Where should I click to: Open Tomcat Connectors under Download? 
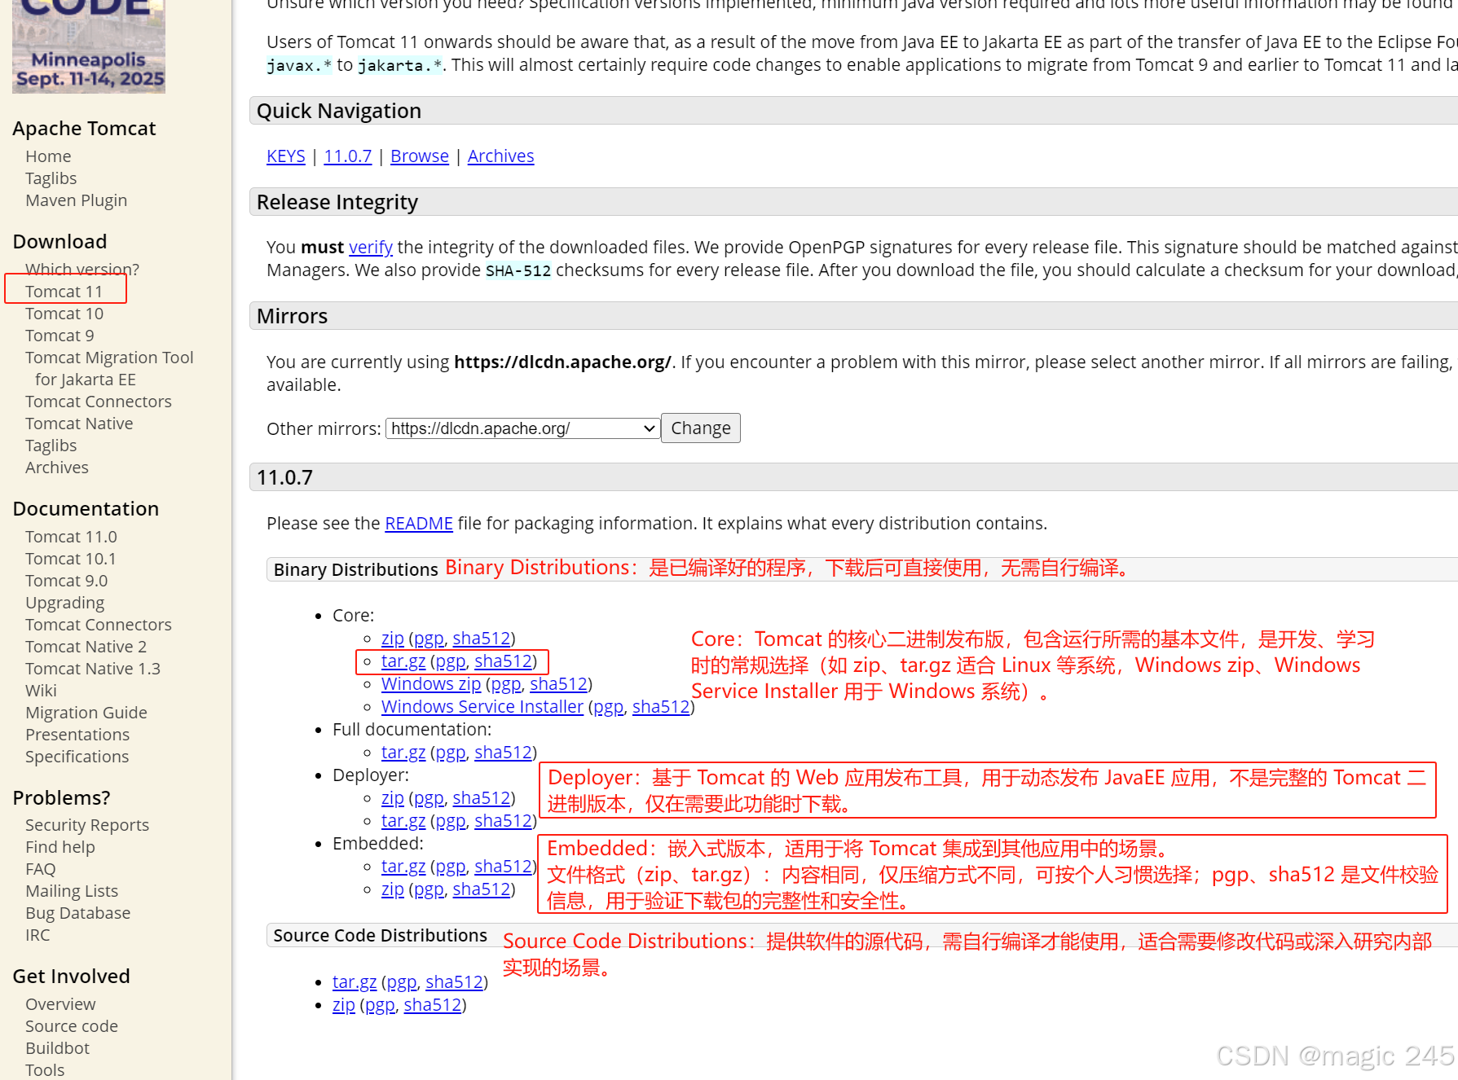99,402
